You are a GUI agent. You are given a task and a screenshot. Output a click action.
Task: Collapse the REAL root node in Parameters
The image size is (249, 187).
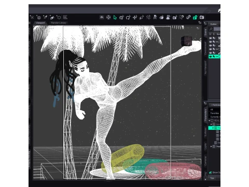pyautogui.click(x=210, y=121)
